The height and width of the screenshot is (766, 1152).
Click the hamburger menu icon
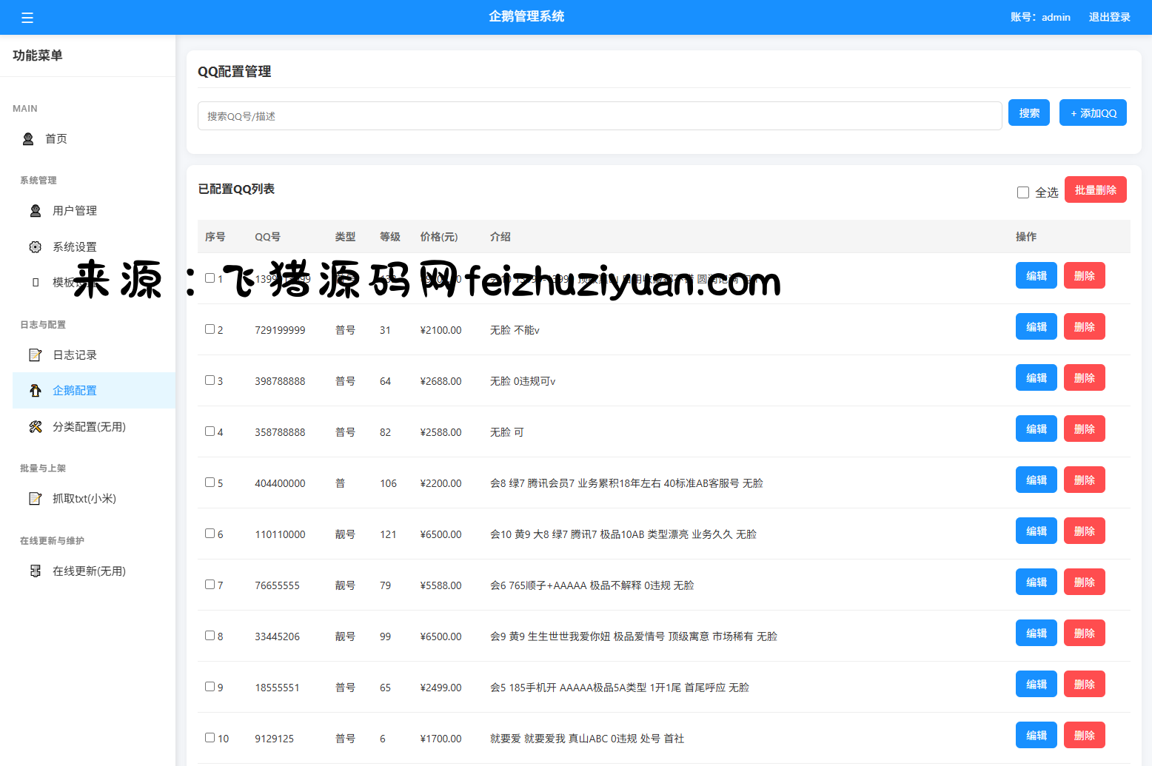coord(27,18)
